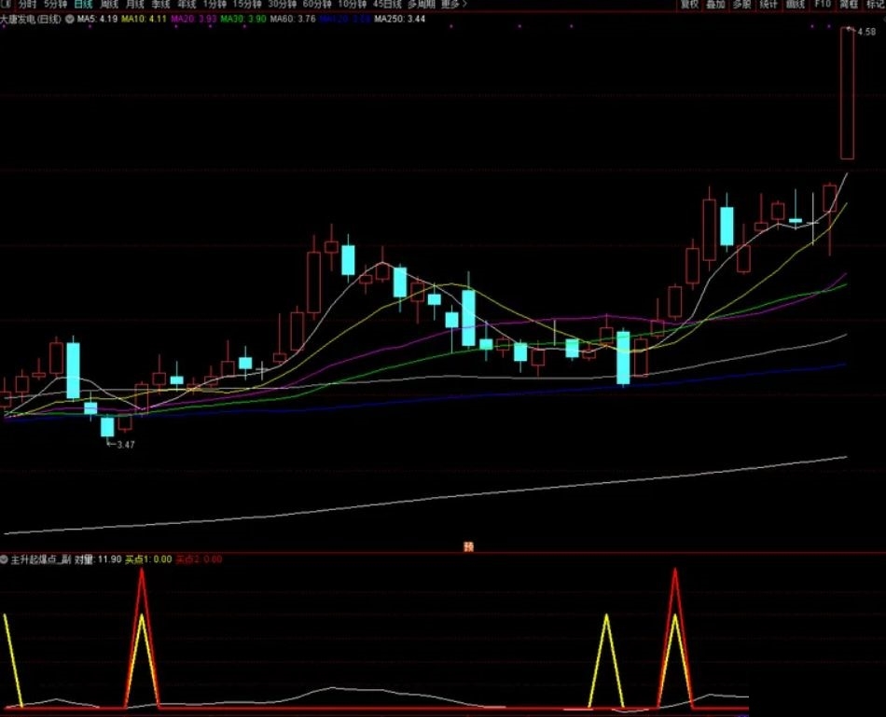Viewport: 886px width, 717px height.
Task: Click the MA20 legend value
Action: tap(193, 20)
